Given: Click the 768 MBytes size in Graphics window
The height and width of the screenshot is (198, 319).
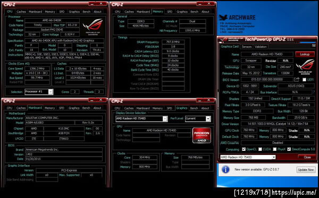Looking at the screenshot, I should tap(195, 157).
